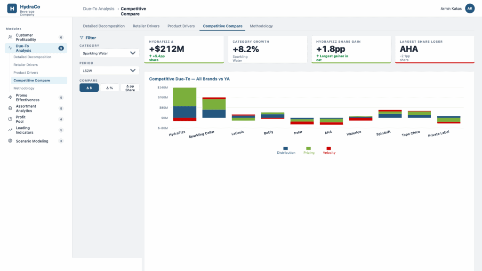Image resolution: width=482 pixels, height=271 pixels.
Task: Open the Period dropdown showing L52W
Action: pyautogui.click(x=109, y=71)
